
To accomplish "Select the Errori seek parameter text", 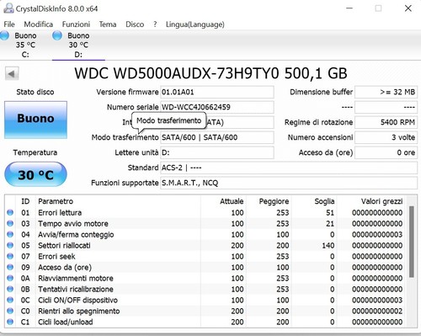I will (56, 256).
